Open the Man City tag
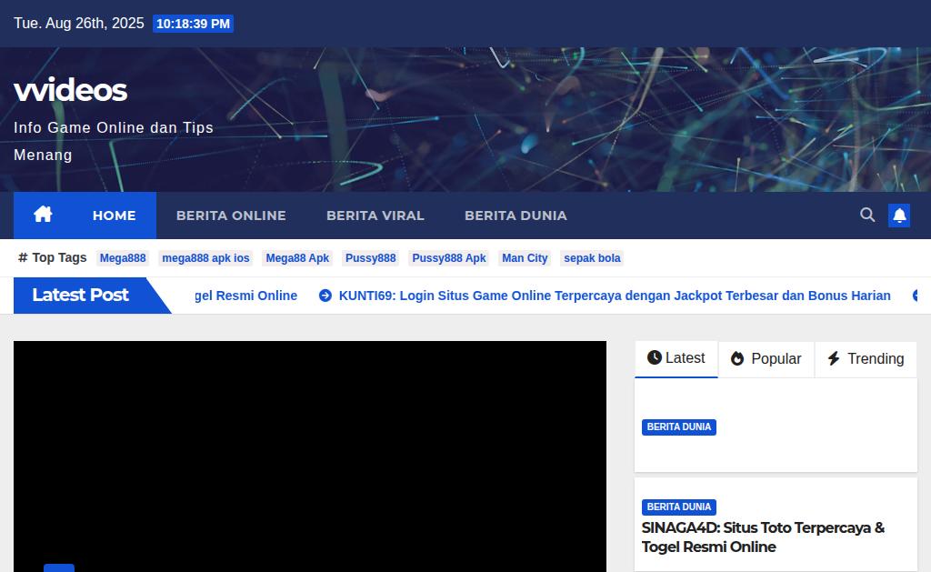Image resolution: width=931 pixels, height=572 pixels. [525, 257]
